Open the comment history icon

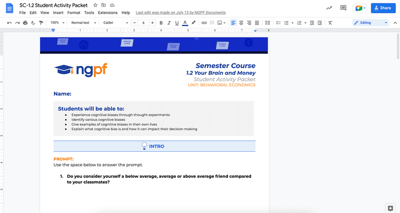pos(343,8)
